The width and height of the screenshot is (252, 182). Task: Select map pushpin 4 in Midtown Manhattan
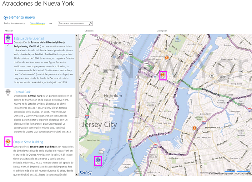(167, 58)
